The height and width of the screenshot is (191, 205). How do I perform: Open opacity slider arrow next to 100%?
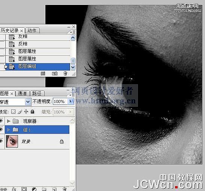coord(70,101)
